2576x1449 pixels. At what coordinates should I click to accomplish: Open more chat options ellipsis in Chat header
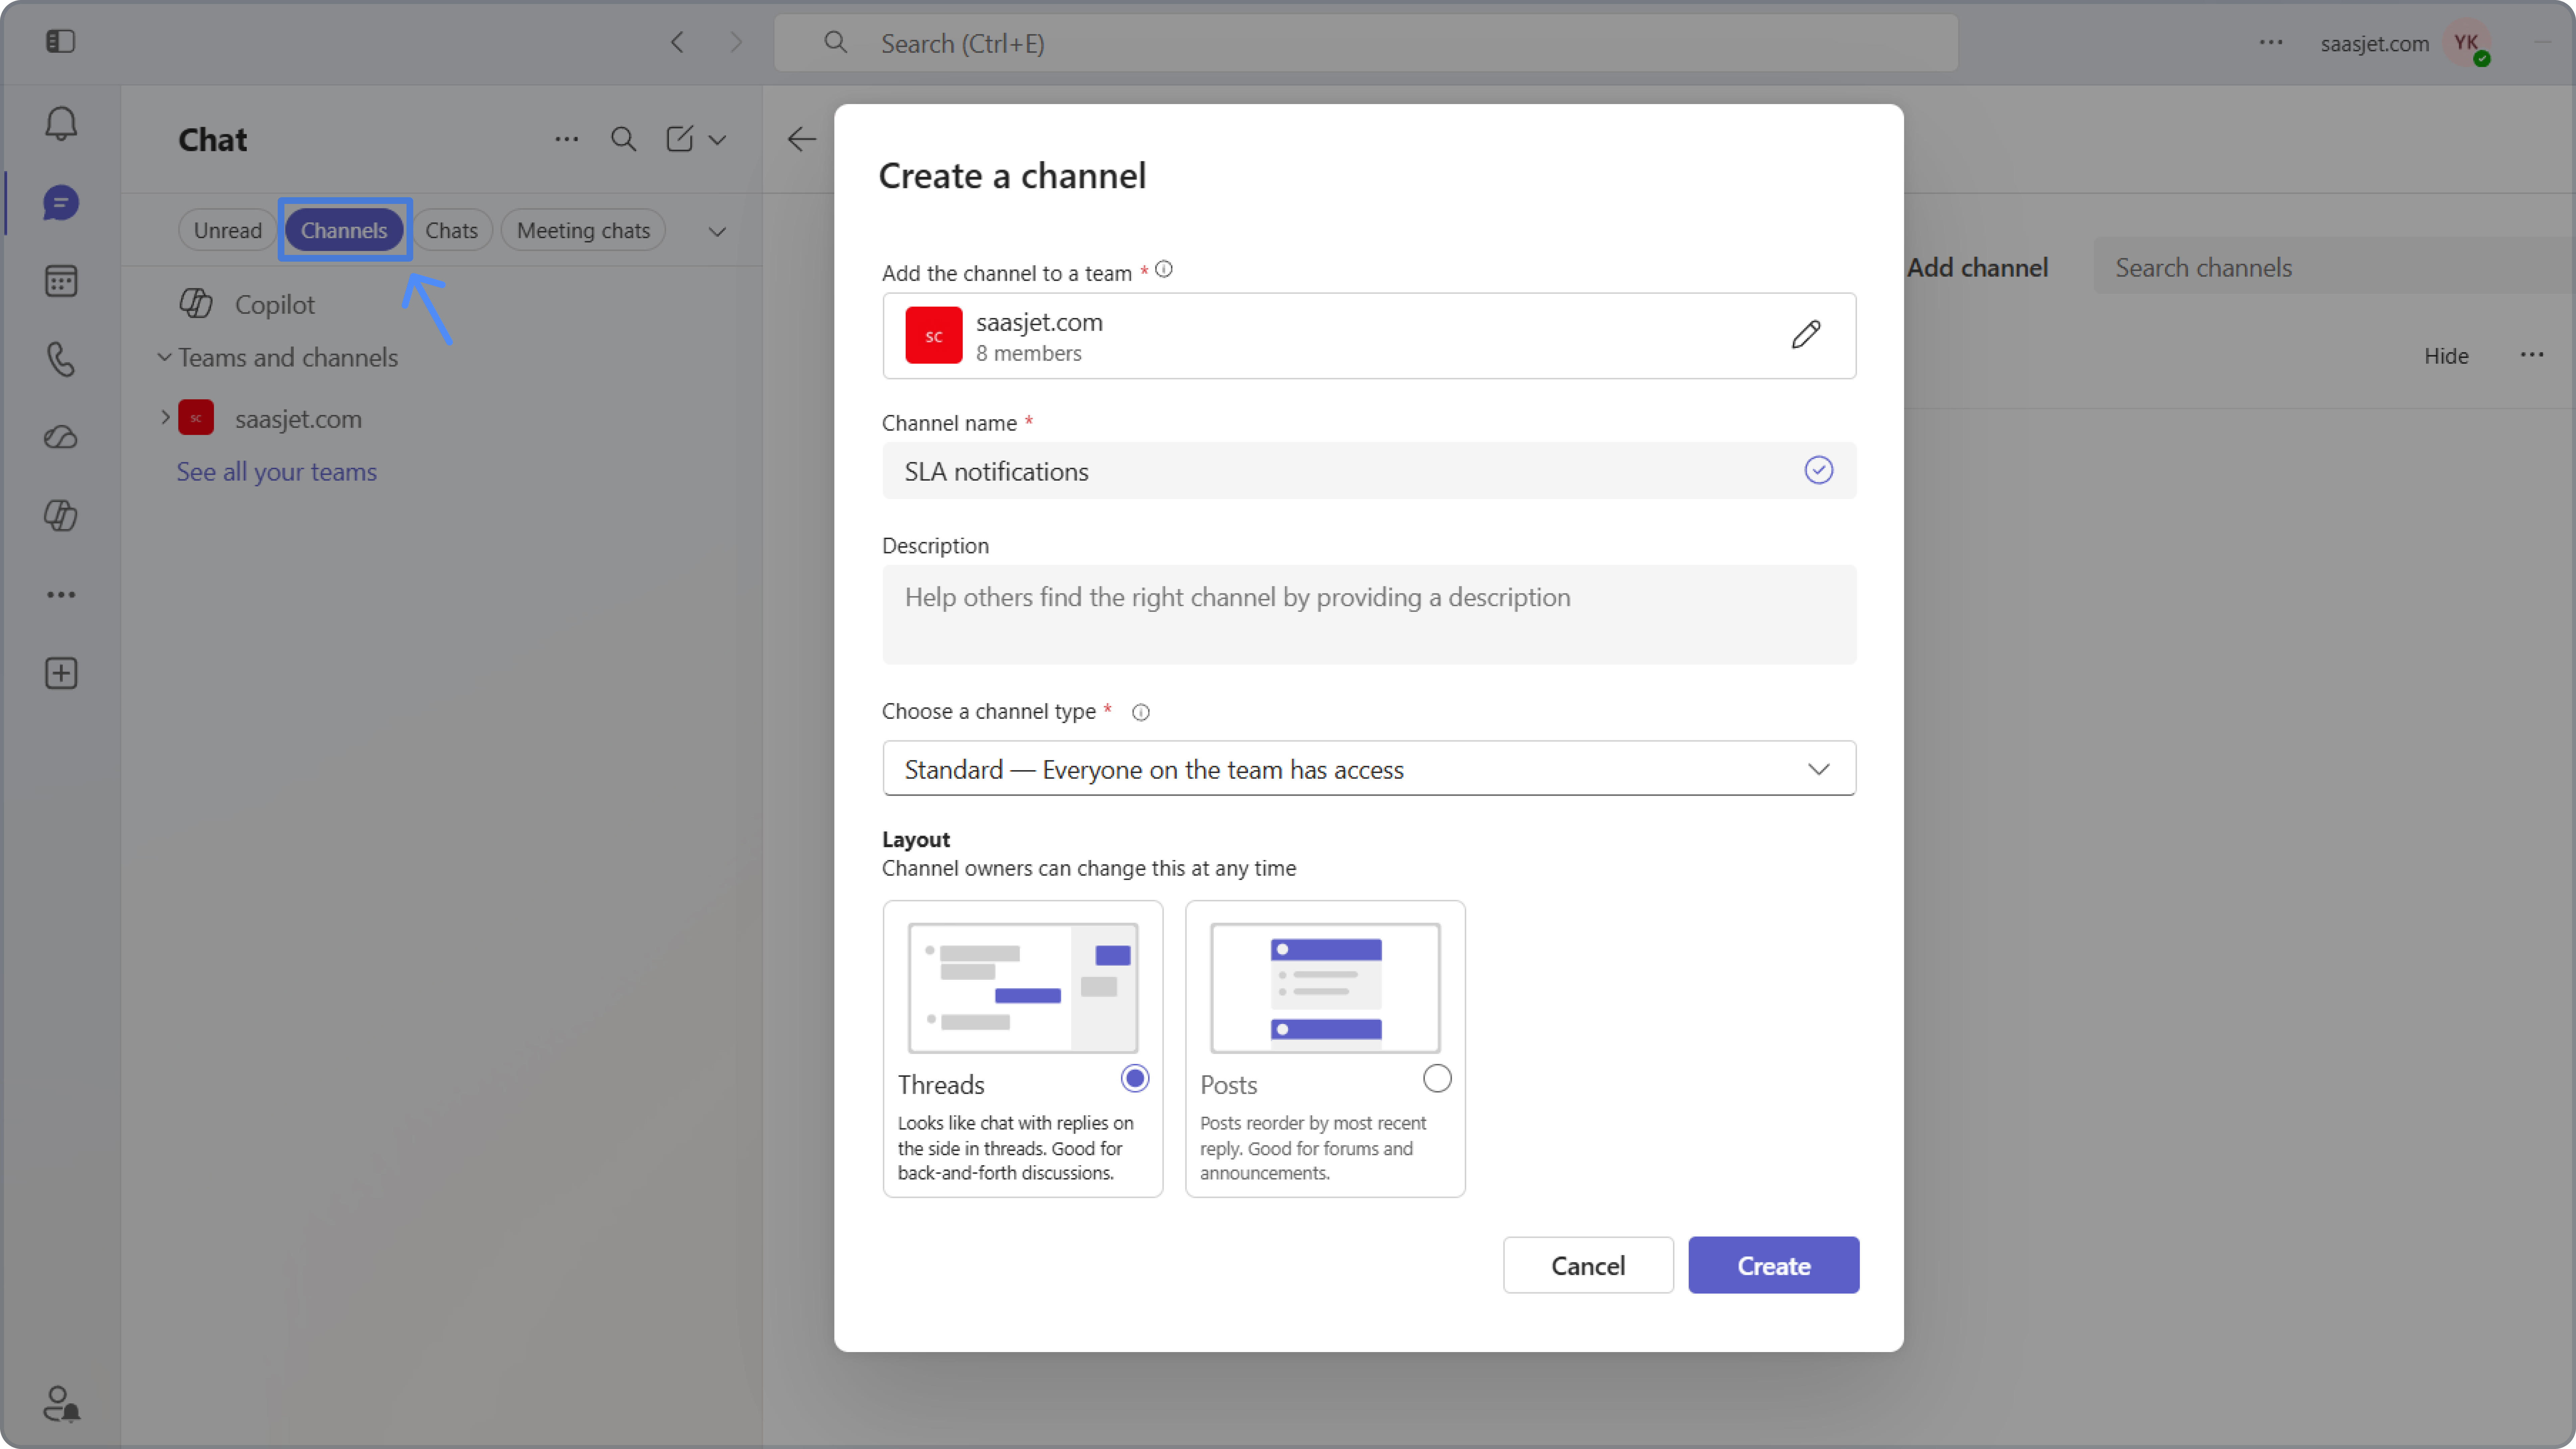coord(567,139)
